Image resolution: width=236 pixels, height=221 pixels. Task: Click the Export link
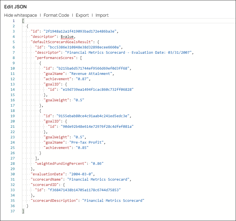pyautogui.click(x=82, y=15)
